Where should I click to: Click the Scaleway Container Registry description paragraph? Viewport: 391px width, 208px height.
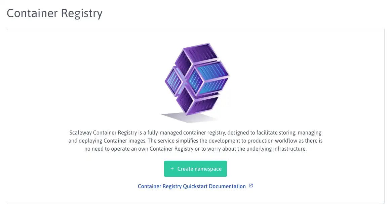tap(196, 141)
